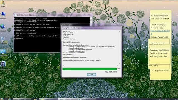Click '100 percent completed' text in diskpart
The width and height of the screenshot is (178, 100).
26,33
